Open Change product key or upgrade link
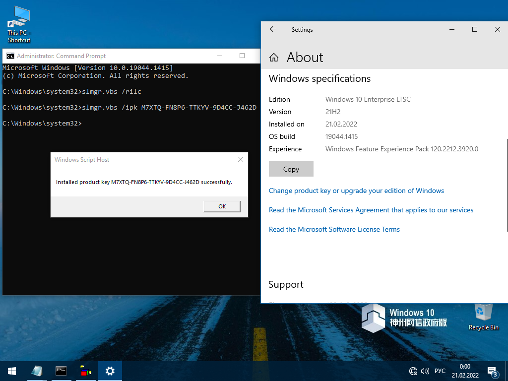508x381 pixels. pos(356,191)
